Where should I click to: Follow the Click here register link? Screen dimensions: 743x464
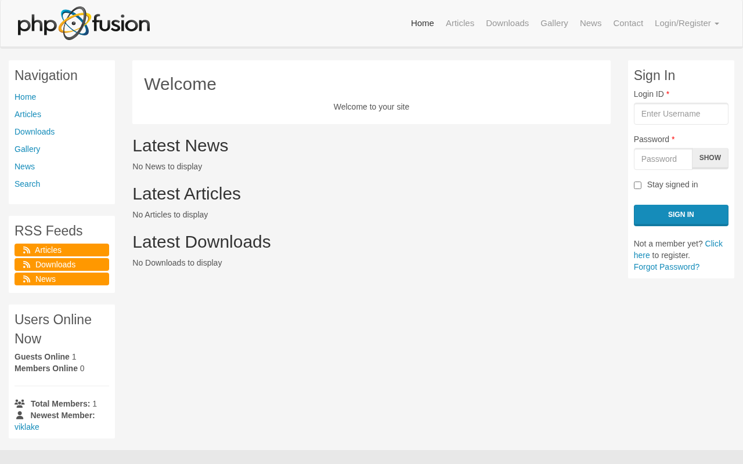coord(713,244)
